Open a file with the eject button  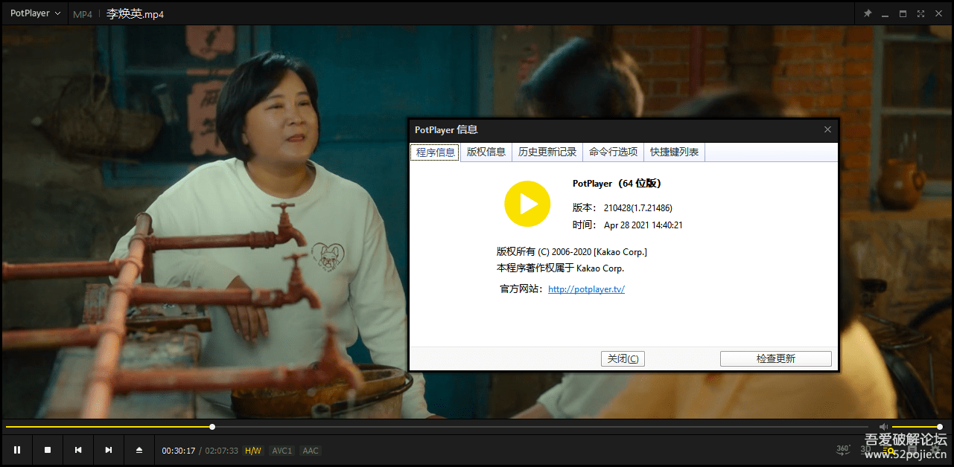point(139,450)
